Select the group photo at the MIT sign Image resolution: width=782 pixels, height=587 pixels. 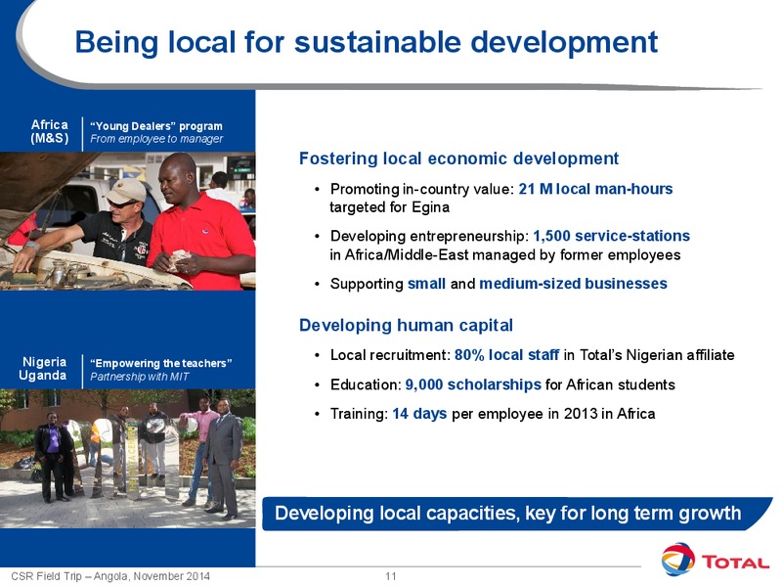[x=128, y=458]
